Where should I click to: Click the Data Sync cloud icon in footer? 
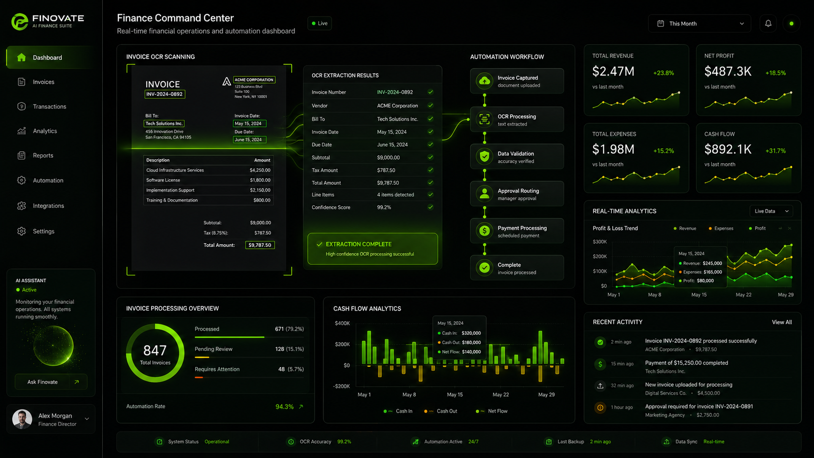pos(666,441)
